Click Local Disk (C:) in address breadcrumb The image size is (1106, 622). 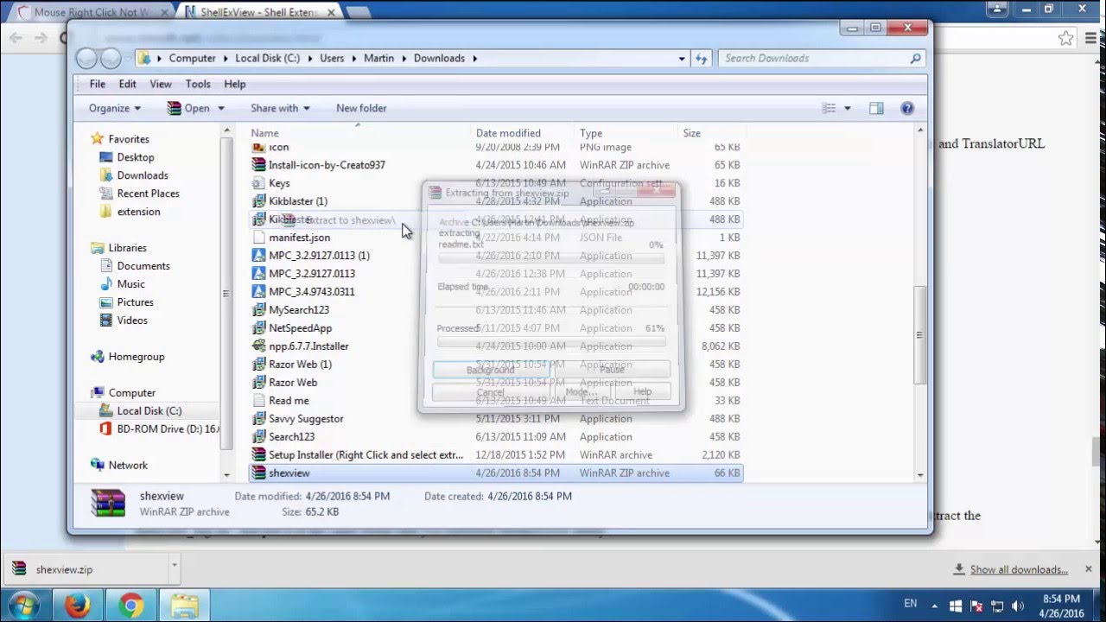(x=267, y=59)
